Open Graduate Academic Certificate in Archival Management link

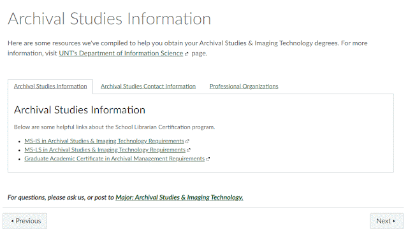pyautogui.click(x=115, y=159)
